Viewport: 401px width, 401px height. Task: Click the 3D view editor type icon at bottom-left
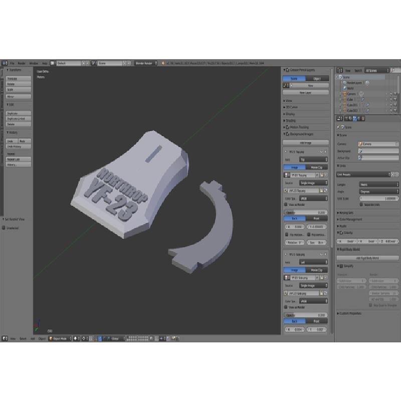pos(5,338)
